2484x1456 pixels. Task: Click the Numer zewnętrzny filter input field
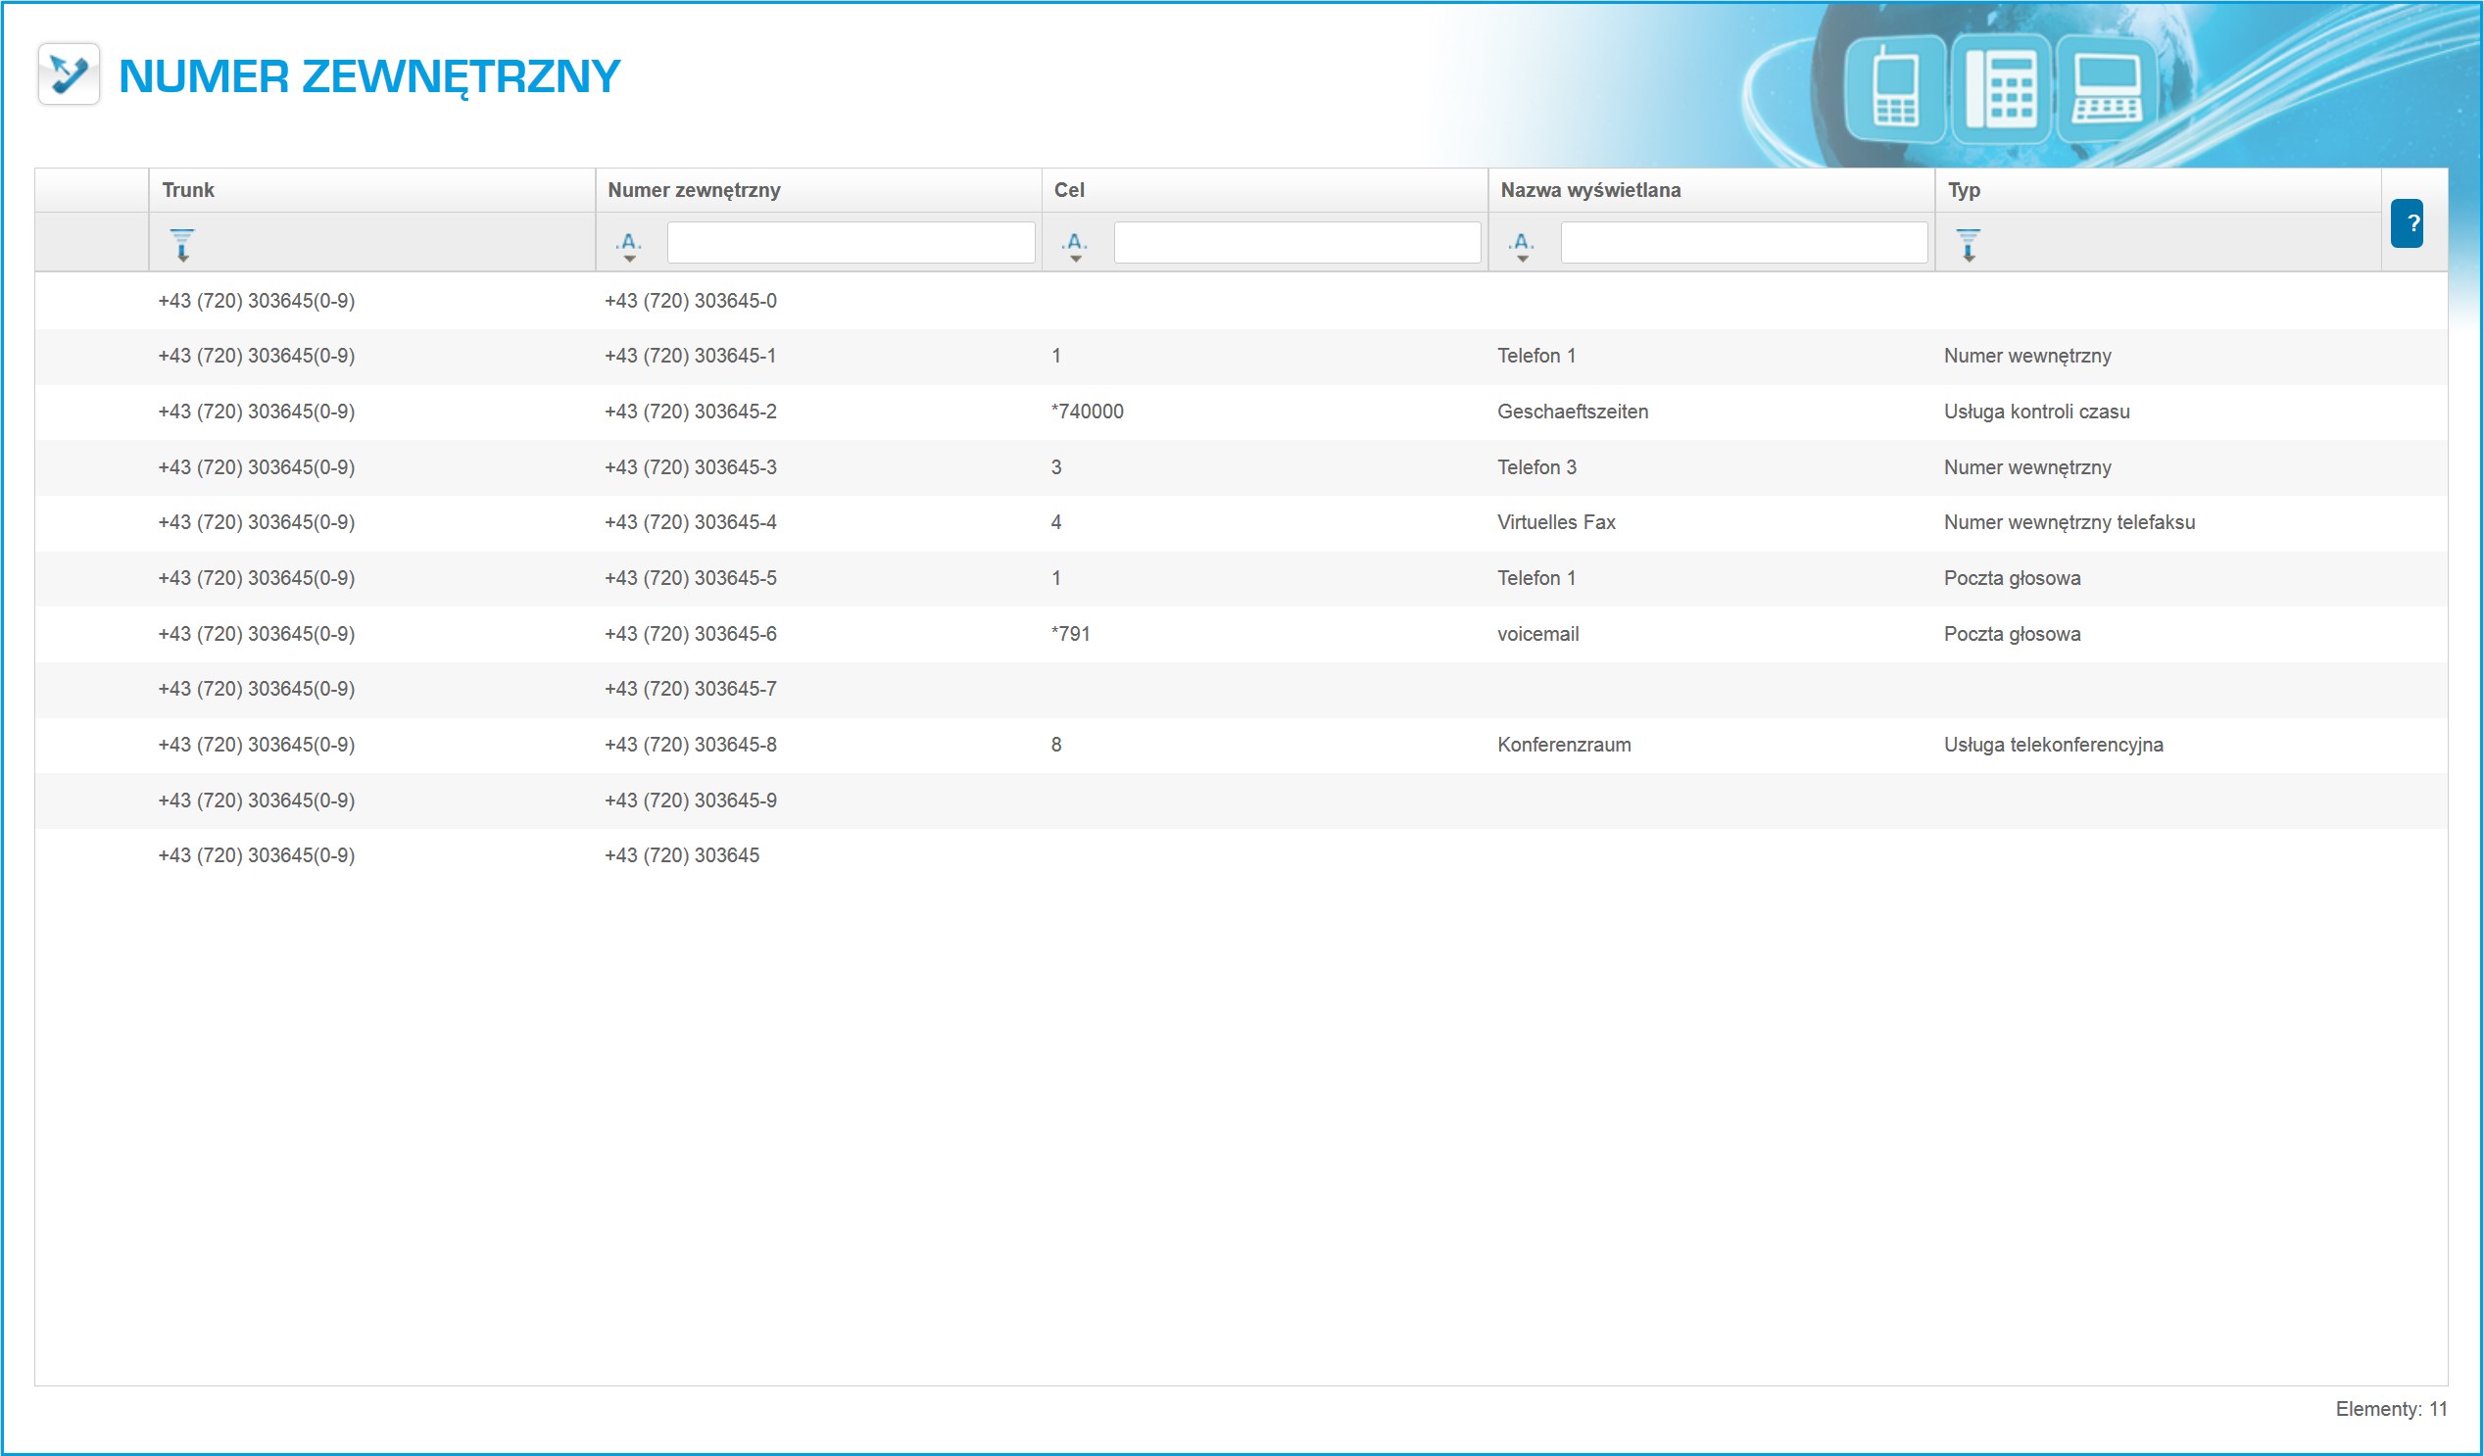tap(851, 242)
